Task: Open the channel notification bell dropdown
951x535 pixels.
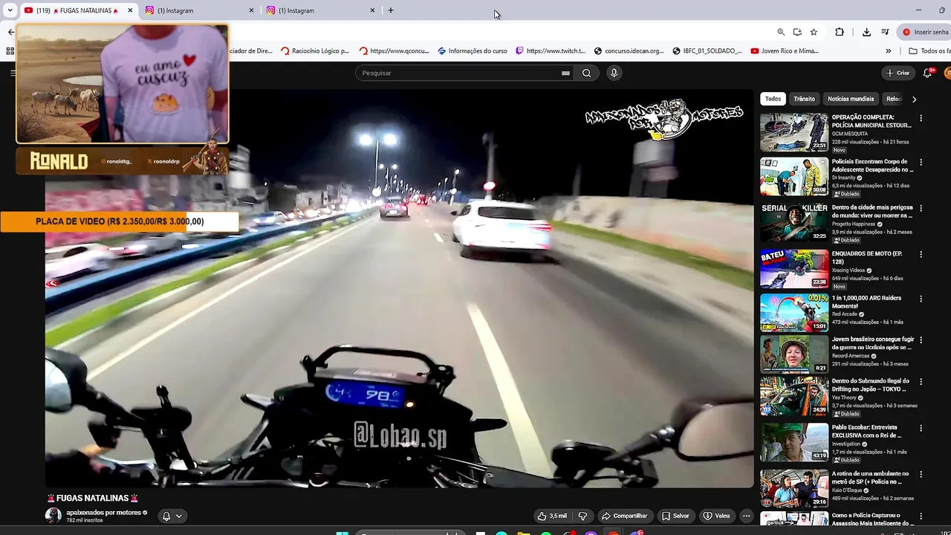Action: coord(172,516)
